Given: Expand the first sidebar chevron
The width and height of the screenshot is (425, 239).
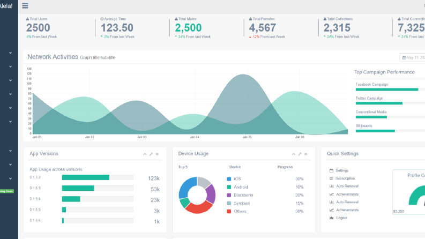Looking at the screenshot, I should click(11, 53).
